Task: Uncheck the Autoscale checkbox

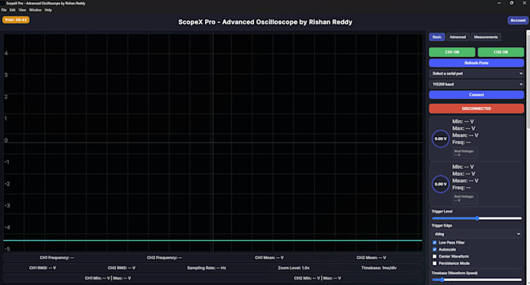Action: 435,249
